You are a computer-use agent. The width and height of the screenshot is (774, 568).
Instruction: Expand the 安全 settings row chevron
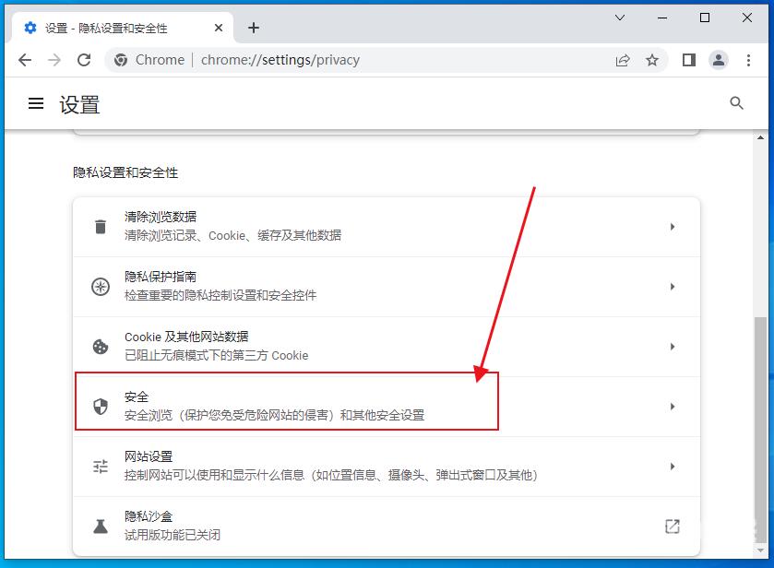click(x=673, y=406)
